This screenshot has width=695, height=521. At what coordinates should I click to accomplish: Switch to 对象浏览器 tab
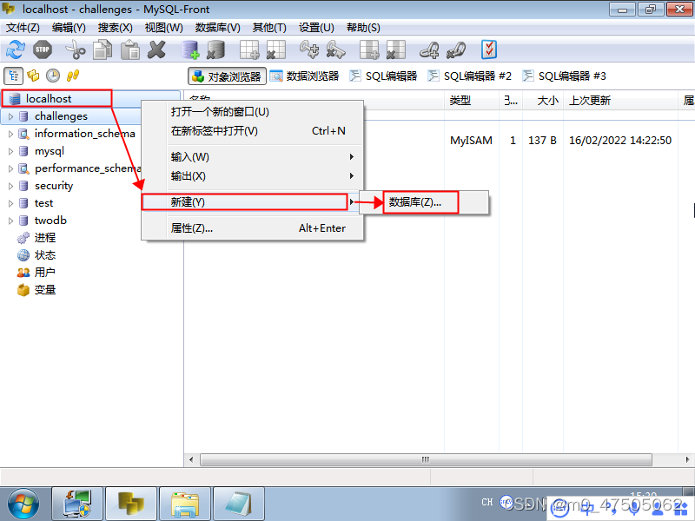pyautogui.click(x=227, y=76)
